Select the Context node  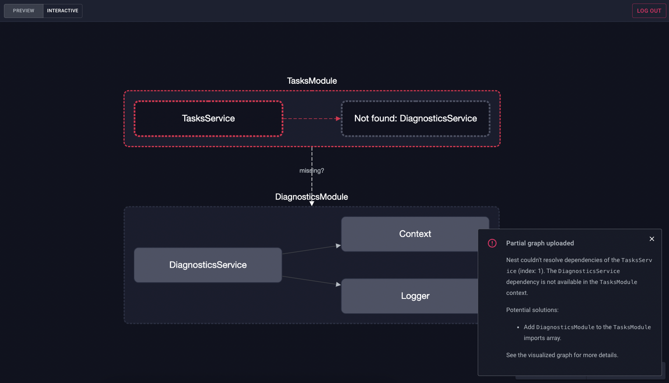(x=408, y=234)
